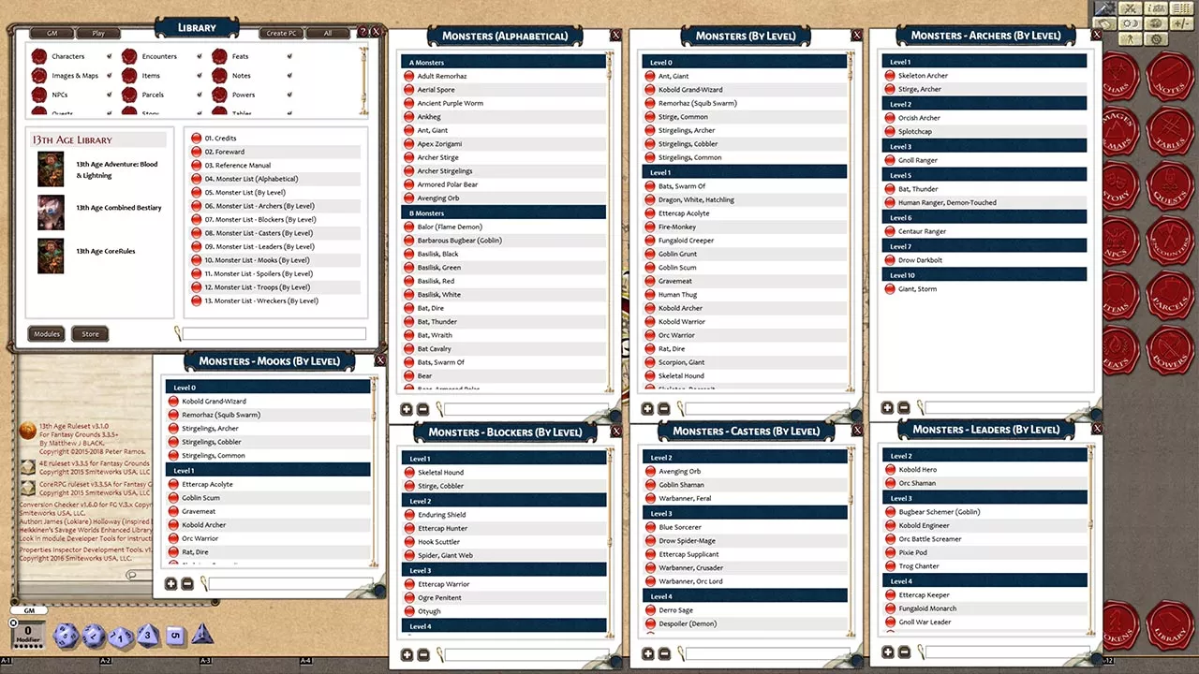1199x674 pixels.
Task: Open the Parcels wax seal in sidebar
Action: pos(1169,294)
